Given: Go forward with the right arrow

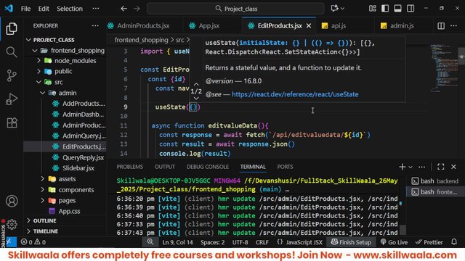Looking at the screenshot, I should tap(137, 9).
